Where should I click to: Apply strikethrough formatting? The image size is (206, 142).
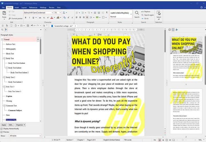pos(40,18)
